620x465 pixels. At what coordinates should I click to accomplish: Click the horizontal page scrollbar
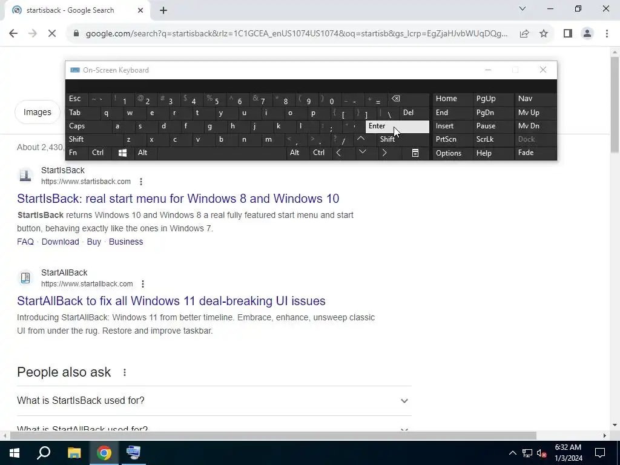pos(273,435)
